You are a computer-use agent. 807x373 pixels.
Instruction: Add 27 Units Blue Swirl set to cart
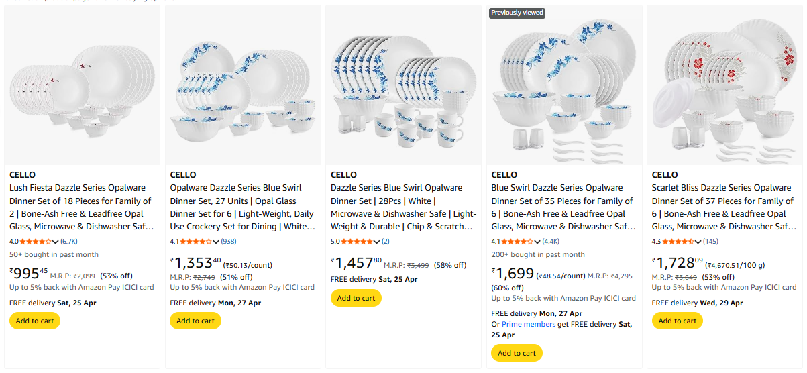click(x=195, y=321)
